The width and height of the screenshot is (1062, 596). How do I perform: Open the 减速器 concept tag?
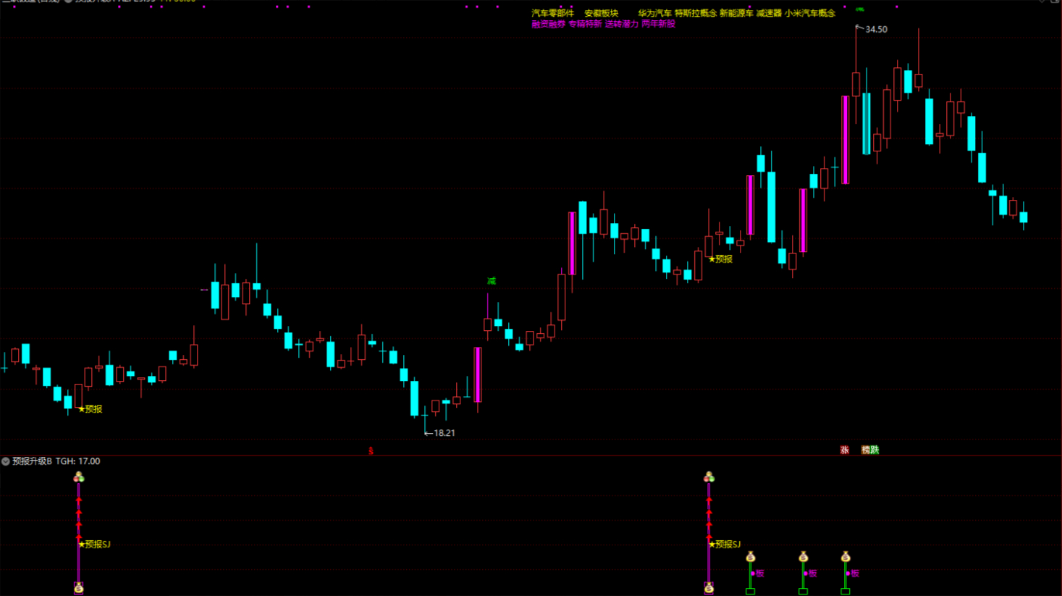pyautogui.click(x=769, y=13)
